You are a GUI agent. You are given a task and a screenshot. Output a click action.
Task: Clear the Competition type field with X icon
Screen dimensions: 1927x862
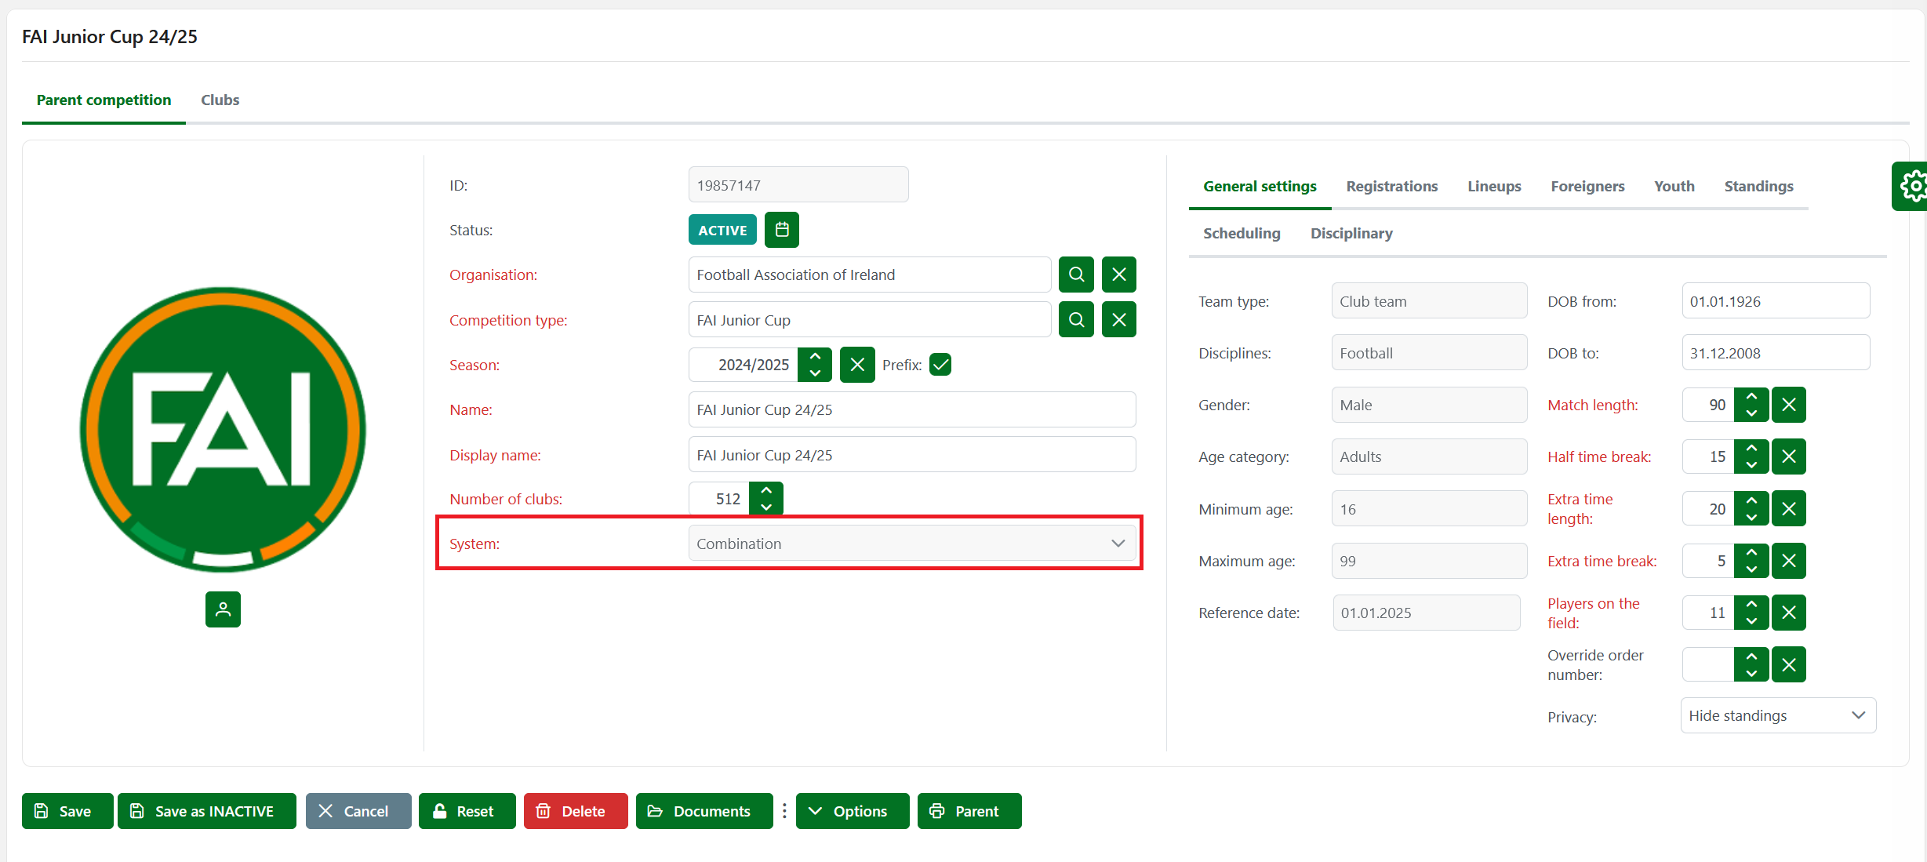1118,320
